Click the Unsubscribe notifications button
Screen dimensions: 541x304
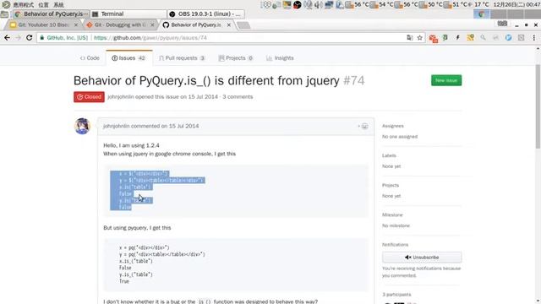click(x=422, y=257)
